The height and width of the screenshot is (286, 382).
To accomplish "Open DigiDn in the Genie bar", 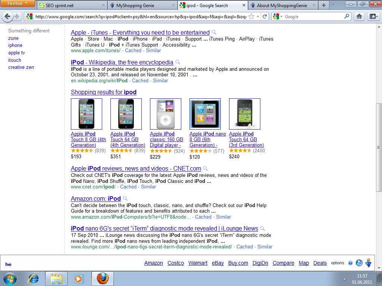I will pos(260,263).
